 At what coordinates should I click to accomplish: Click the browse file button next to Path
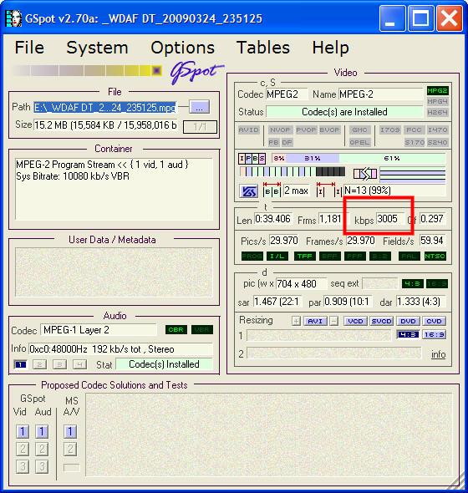(200, 108)
